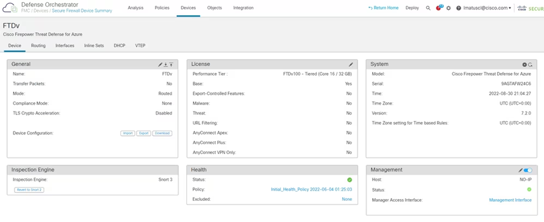The height and width of the screenshot is (222, 544).
Task: Click the Revert to Snort 2 button
Action: [x=29, y=190]
